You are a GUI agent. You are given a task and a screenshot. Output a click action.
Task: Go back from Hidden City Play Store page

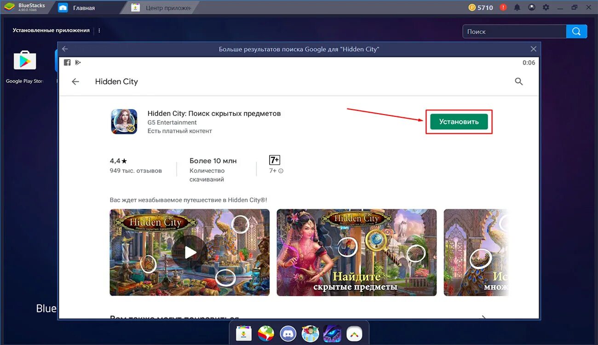(x=75, y=81)
